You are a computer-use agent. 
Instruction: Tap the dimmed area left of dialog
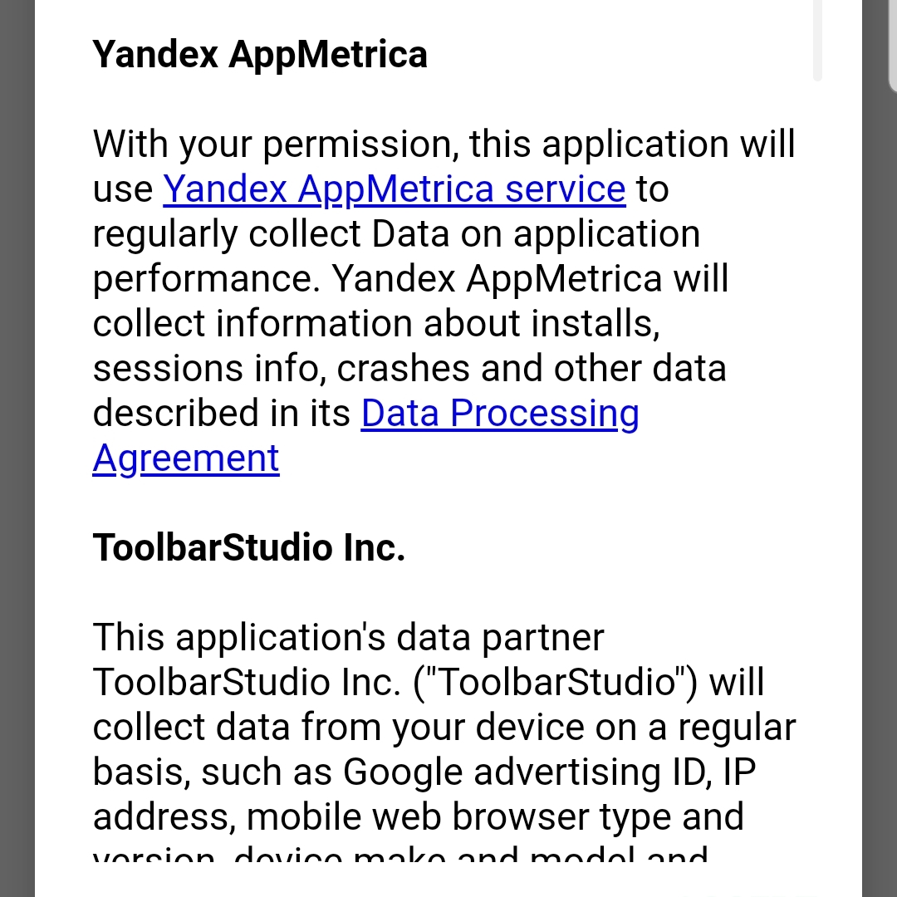tap(17, 448)
